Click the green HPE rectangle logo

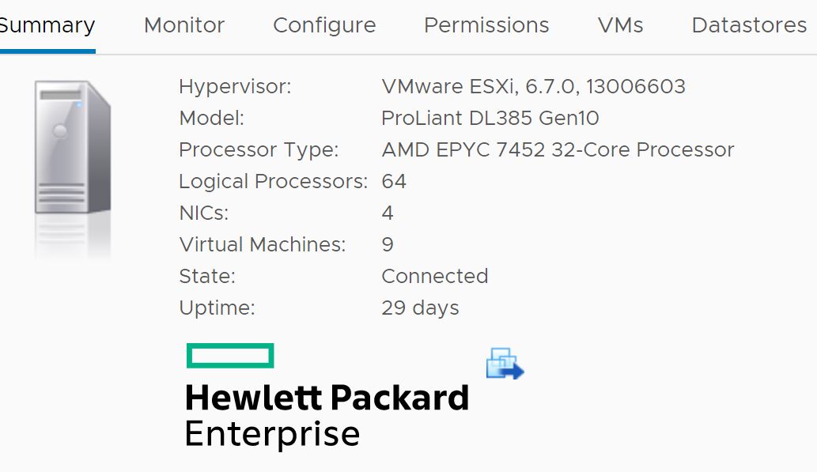pos(230,355)
